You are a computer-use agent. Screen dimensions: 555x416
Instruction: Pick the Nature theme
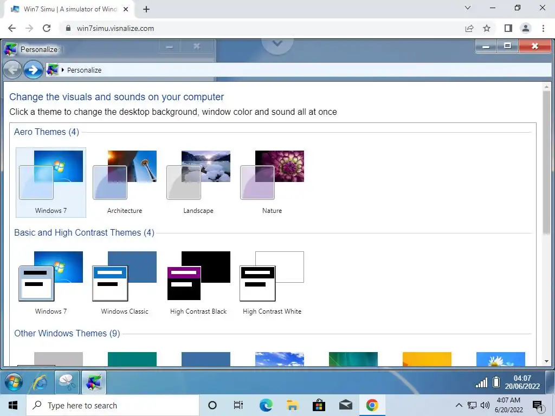point(272,182)
